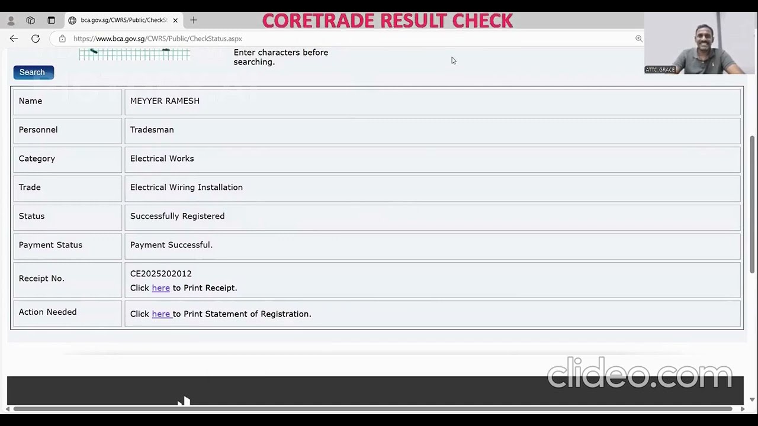Click the scroll-down arrow on vertical scrollbar
This screenshot has height=426, width=758.
(x=752, y=400)
